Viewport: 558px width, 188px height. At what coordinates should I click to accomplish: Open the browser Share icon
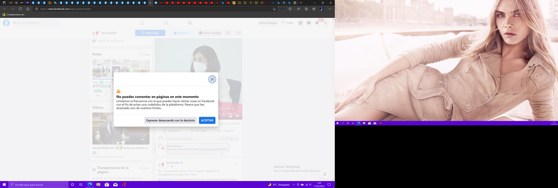[314, 9]
